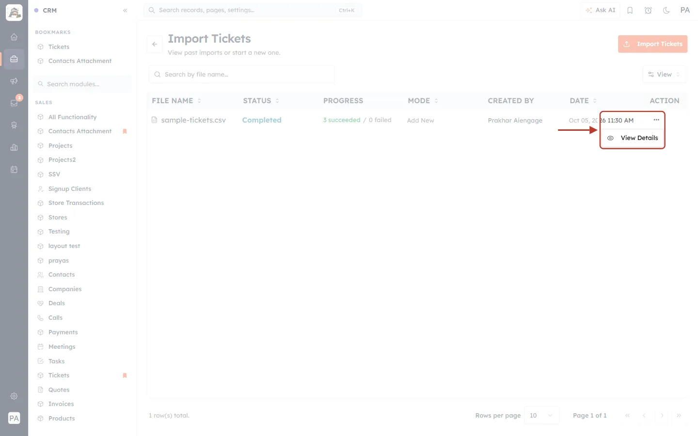Select View Details from the action menu
Image resolution: width=698 pixels, height=436 pixels.
[633, 138]
